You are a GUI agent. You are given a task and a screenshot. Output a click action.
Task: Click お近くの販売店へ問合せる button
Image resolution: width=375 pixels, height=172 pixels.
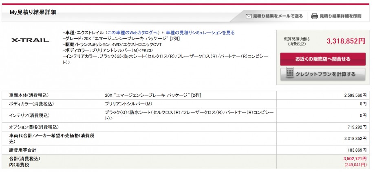(323, 59)
